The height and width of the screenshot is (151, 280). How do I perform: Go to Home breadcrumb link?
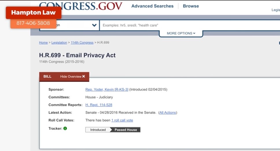click(x=43, y=43)
